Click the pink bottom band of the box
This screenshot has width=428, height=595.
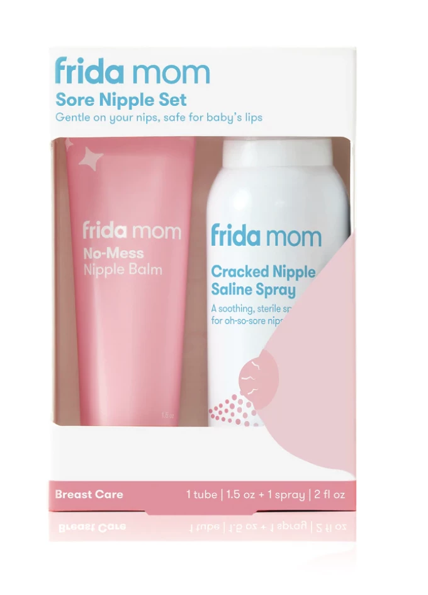click(203, 495)
